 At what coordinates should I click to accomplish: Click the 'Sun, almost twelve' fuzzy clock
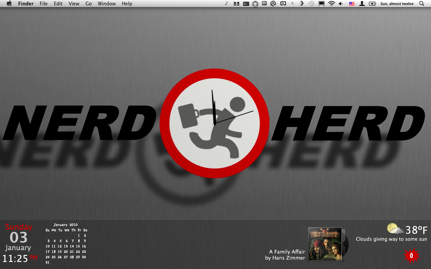pos(397,4)
